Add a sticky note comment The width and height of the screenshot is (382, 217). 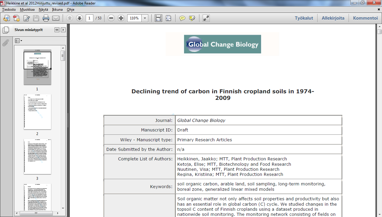(182, 18)
